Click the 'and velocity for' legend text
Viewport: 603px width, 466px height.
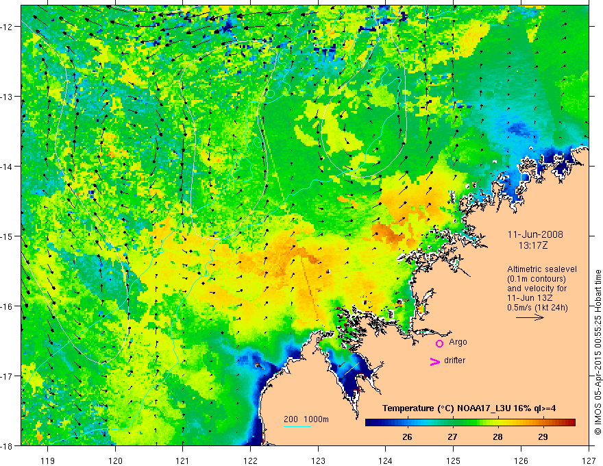tap(537, 289)
